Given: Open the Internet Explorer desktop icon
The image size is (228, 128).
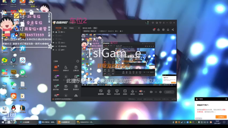Looking at the screenshot, I should (13, 3).
